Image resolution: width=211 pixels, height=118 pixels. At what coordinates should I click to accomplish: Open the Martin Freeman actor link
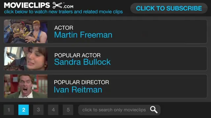coord(83,35)
